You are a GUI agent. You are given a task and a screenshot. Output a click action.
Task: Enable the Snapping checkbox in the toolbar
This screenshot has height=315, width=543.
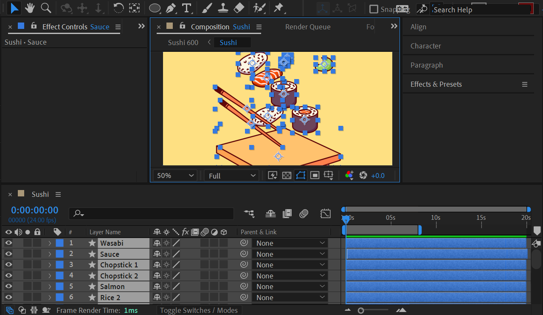click(373, 9)
